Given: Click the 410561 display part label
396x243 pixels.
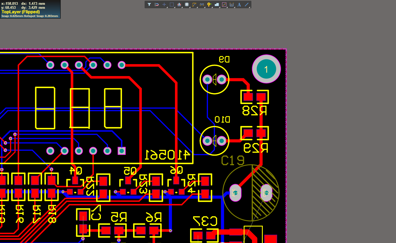Looking at the screenshot, I should (x=168, y=155).
